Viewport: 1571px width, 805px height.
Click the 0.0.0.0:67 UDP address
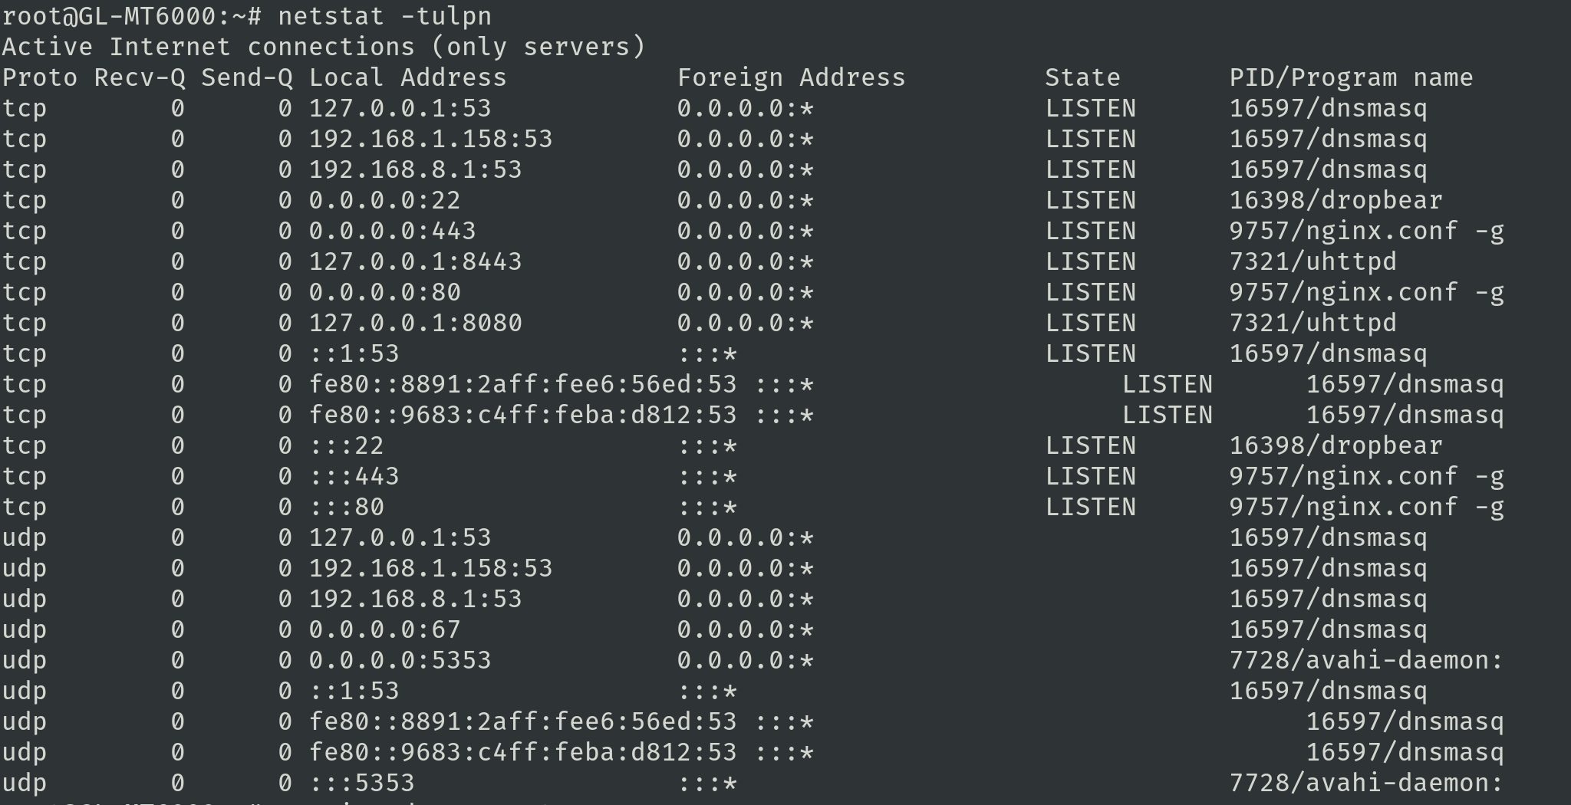[384, 629]
